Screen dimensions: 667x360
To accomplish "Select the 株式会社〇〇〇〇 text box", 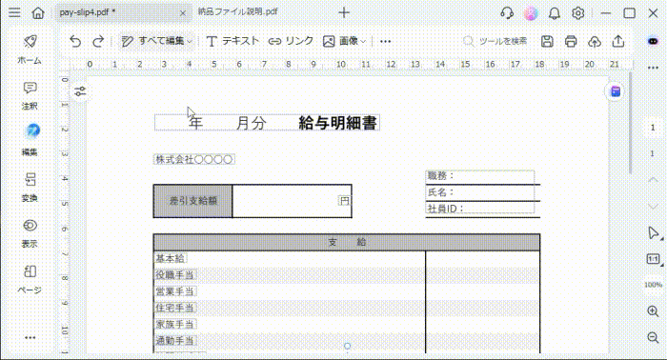I will pos(194,159).
